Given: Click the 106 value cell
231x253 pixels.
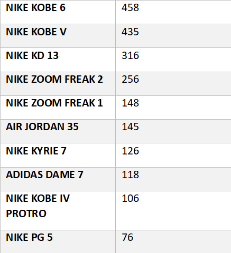Looking at the screenshot, I should 173,210.
